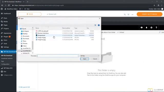This screenshot has width=164, height=92.
Task: Open OneDrive notifications bell icon
Action: 146,28
